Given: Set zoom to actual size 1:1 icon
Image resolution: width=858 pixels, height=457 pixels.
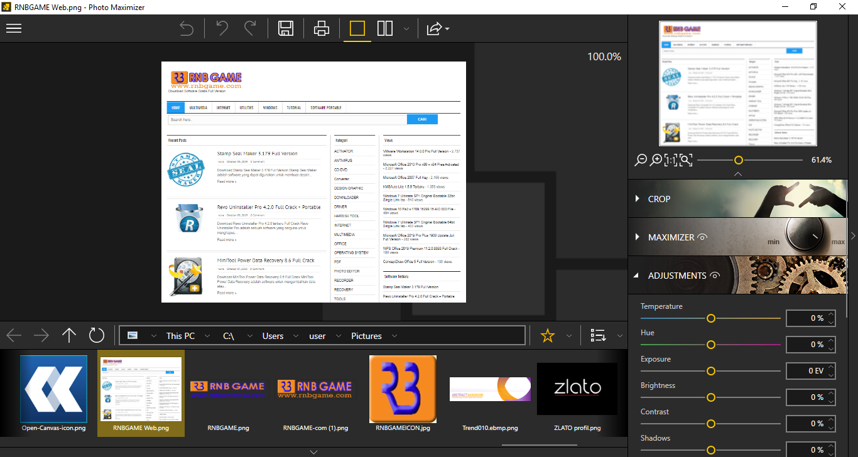Looking at the screenshot, I should tap(671, 160).
